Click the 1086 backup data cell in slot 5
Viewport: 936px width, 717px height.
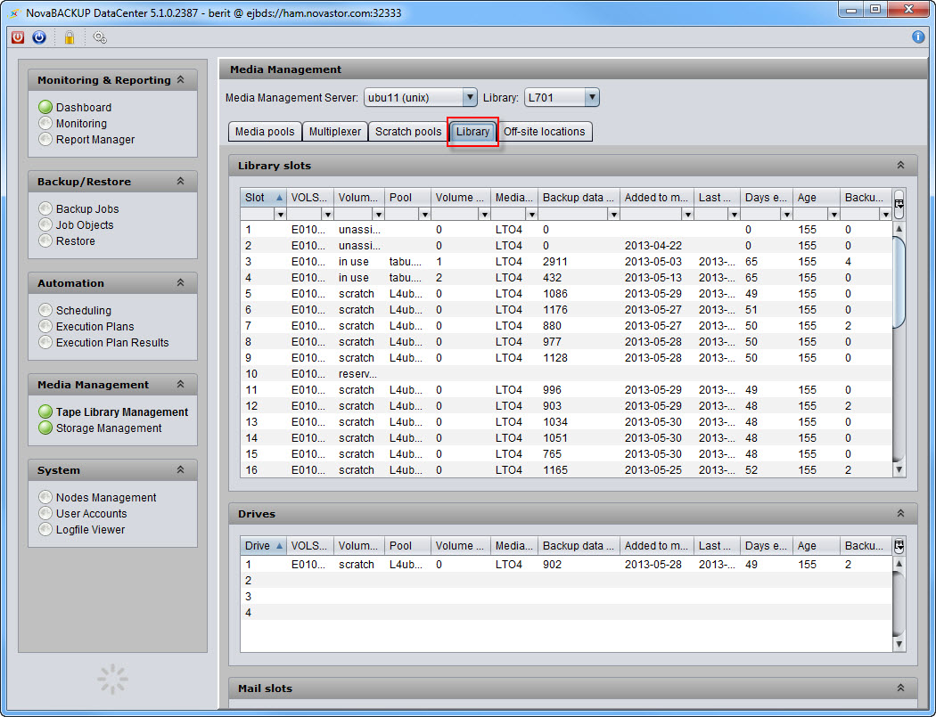pyautogui.click(x=555, y=294)
